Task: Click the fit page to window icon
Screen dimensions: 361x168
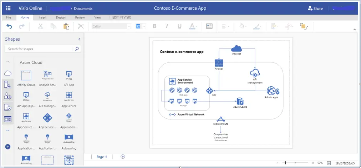Action: (329, 163)
